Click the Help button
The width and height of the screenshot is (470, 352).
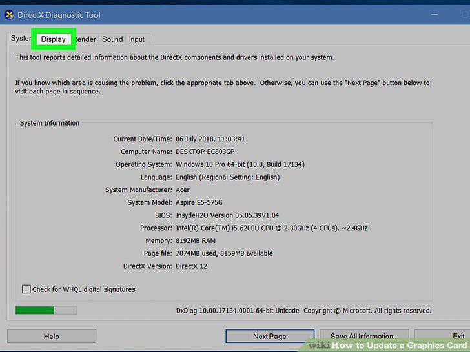52,337
